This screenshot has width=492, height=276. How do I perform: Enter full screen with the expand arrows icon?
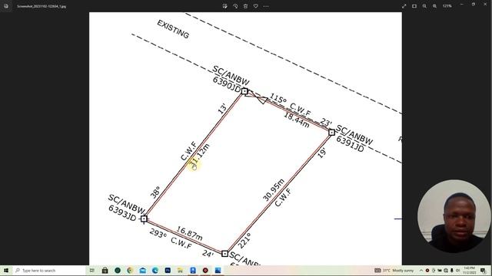pos(404,6)
